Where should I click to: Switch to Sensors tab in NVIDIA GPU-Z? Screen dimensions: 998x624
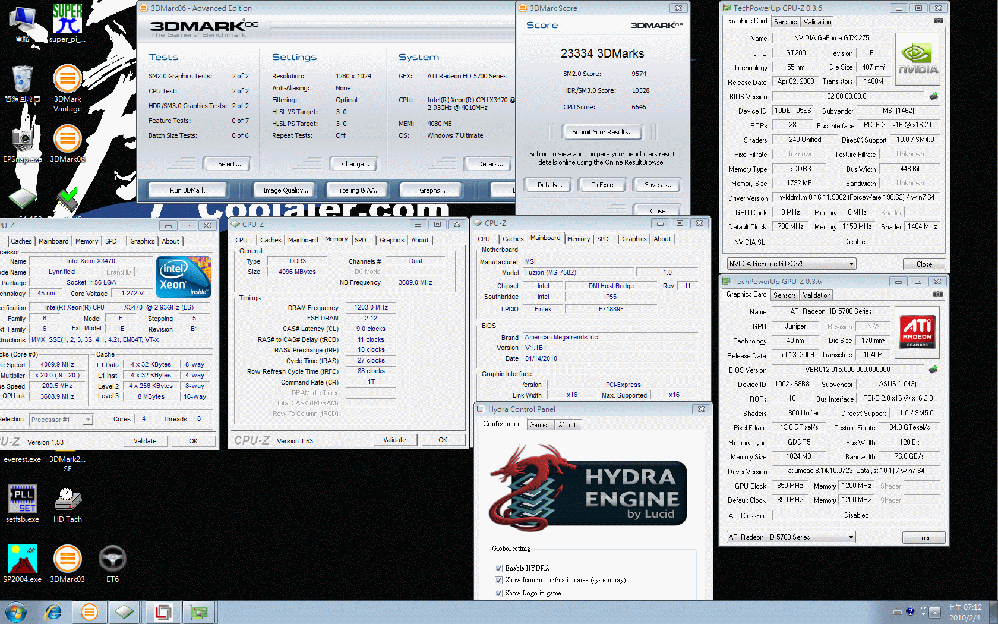(785, 22)
